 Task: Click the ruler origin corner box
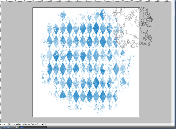click(1, 1)
